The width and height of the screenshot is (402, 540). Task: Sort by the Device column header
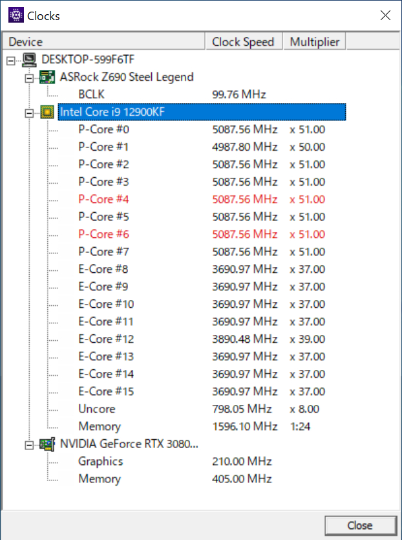tap(104, 41)
